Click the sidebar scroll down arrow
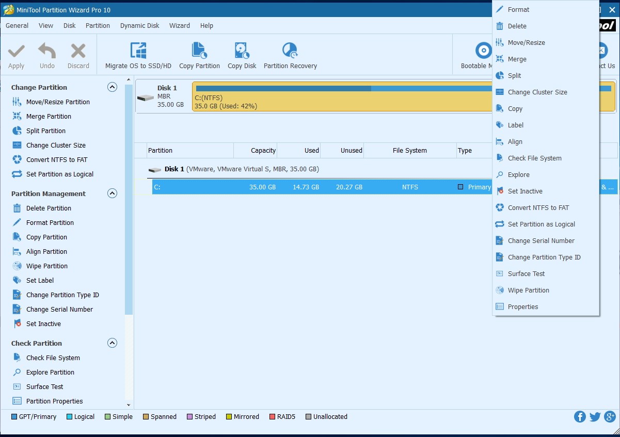 point(129,406)
